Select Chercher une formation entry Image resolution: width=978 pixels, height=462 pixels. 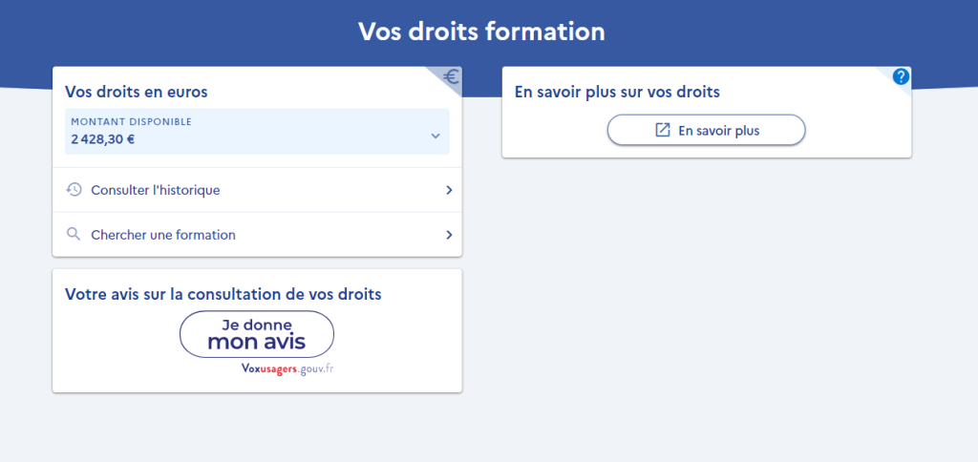[163, 235]
